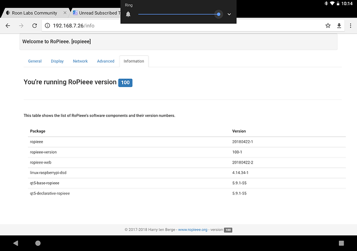This screenshot has height=251, width=357.
Task: Click version value 4.14.34-1
Action: [240, 173]
